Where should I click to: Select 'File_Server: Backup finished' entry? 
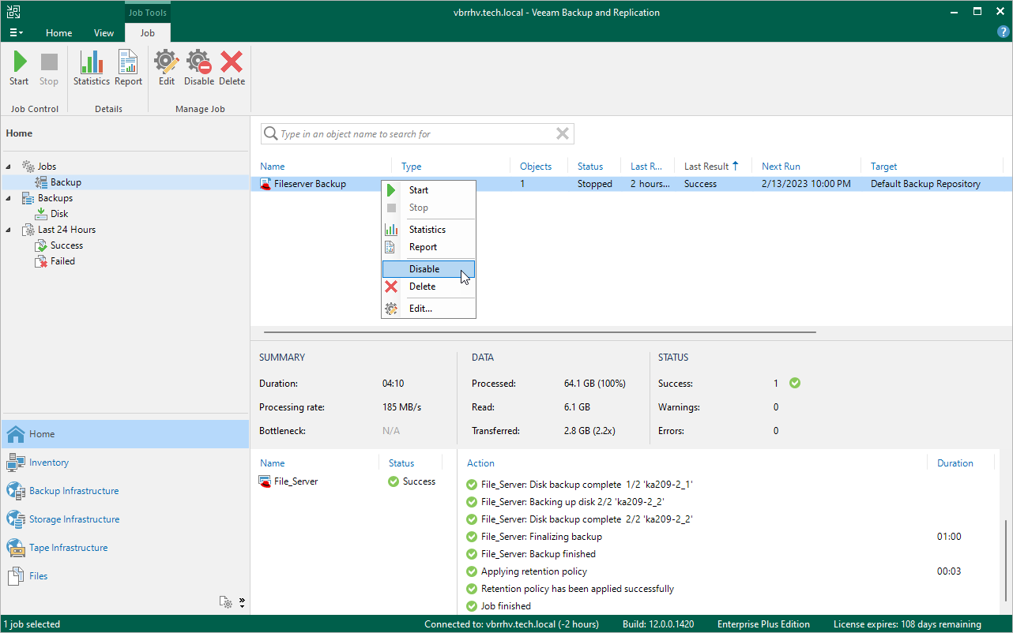click(x=538, y=554)
